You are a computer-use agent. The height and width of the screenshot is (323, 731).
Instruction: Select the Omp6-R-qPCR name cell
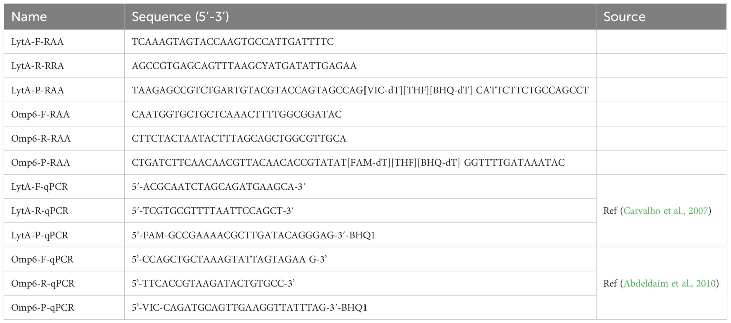[x=43, y=283]
